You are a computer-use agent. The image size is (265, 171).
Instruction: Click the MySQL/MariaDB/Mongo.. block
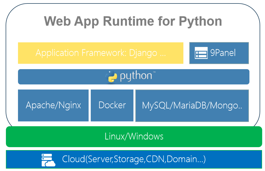click(192, 106)
